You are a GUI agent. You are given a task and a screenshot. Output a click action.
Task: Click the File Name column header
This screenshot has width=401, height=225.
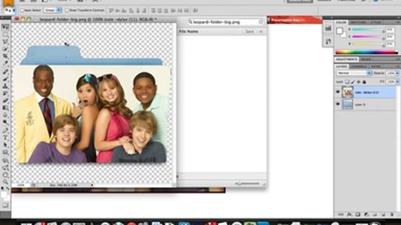tap(189, 31)
